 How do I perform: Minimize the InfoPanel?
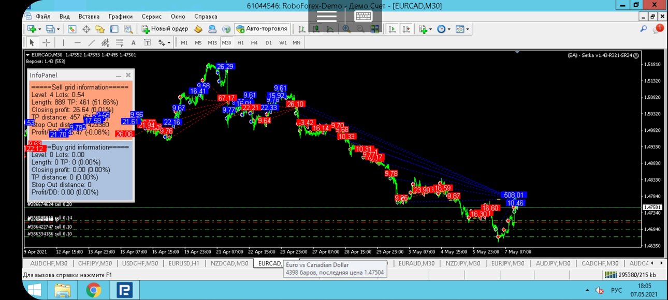(x=118, y=76)
